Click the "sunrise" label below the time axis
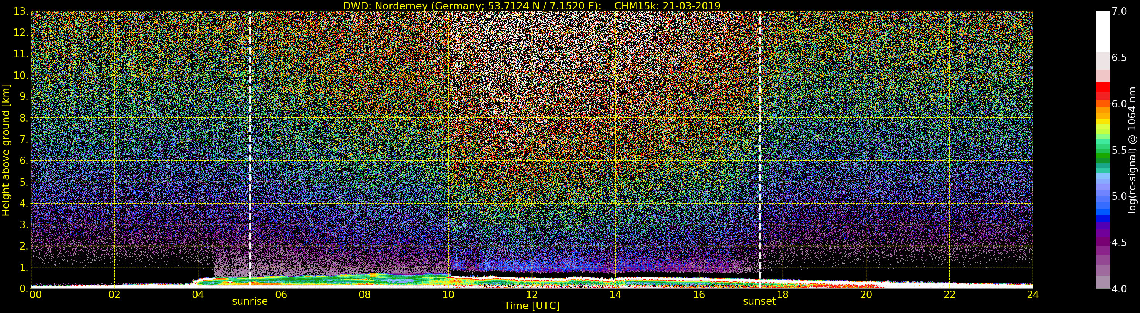 pos(250,302)
